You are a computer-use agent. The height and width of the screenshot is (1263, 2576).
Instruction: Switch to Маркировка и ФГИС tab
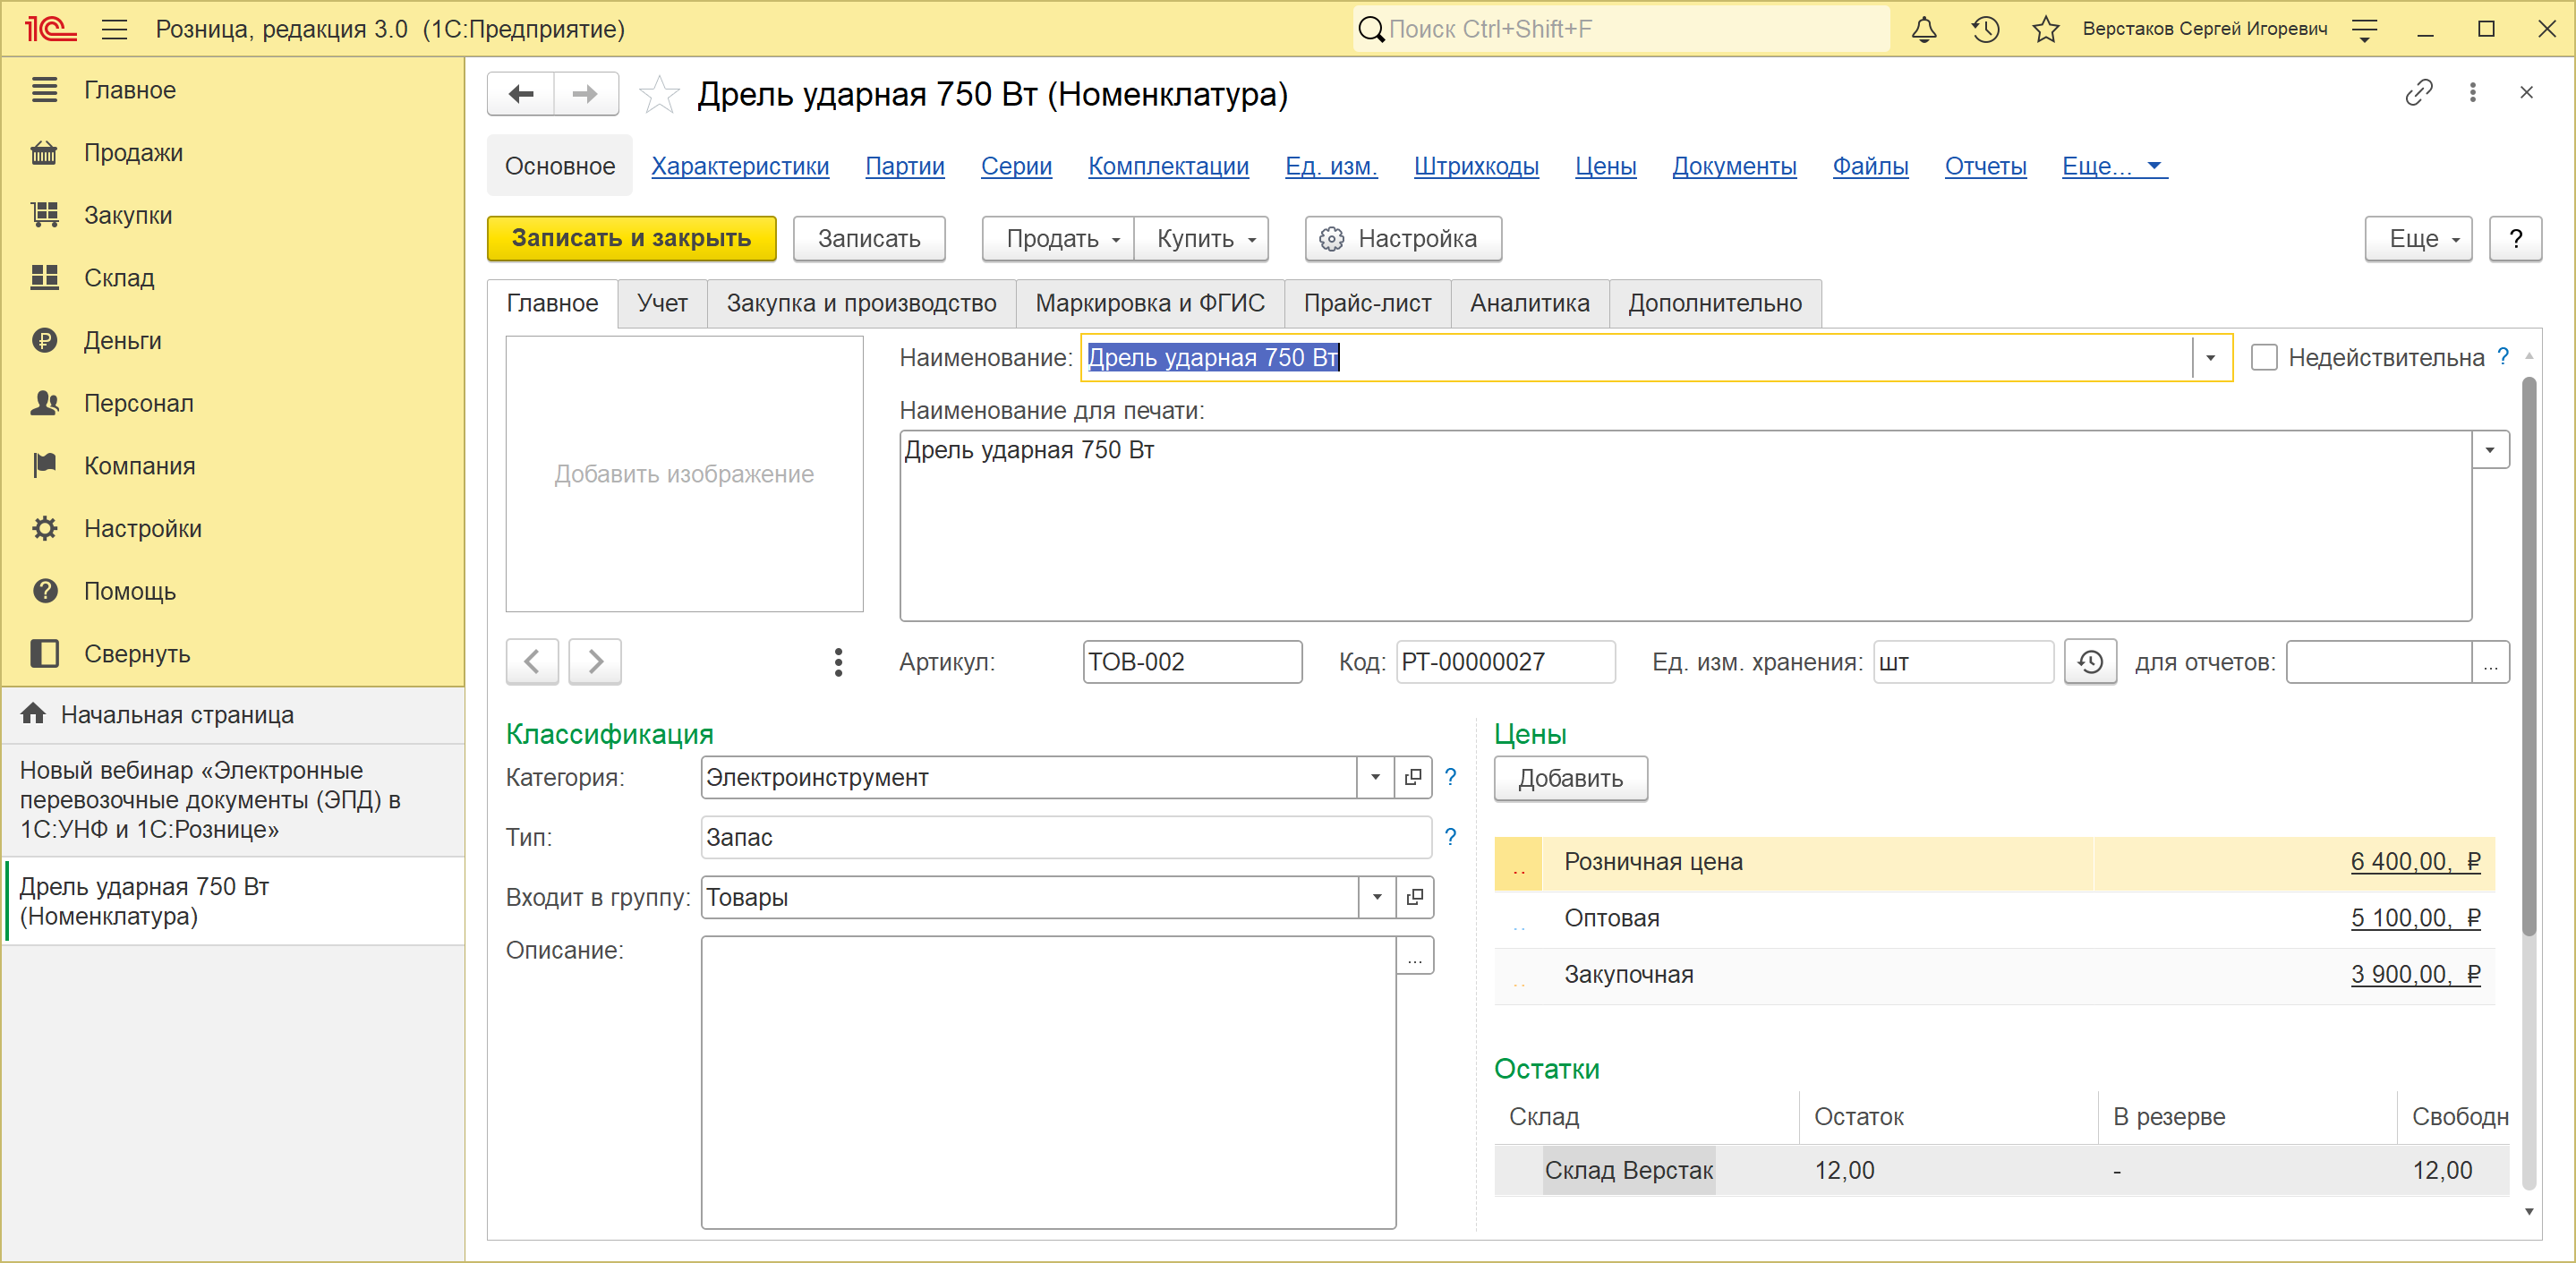click(1150, 303)
